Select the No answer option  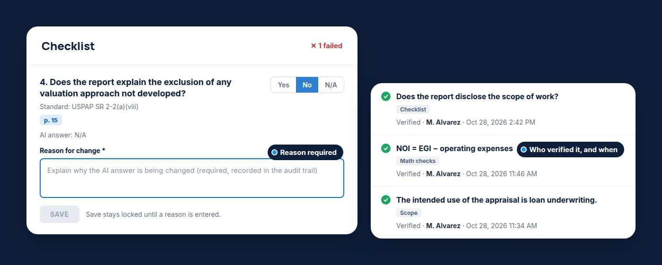coord(307,85)
